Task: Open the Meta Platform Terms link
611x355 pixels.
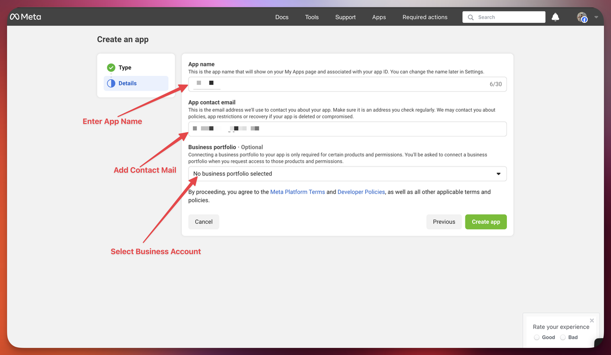Action: 297,192
